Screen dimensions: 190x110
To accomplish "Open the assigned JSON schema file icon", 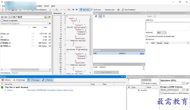I will (187, 90).
